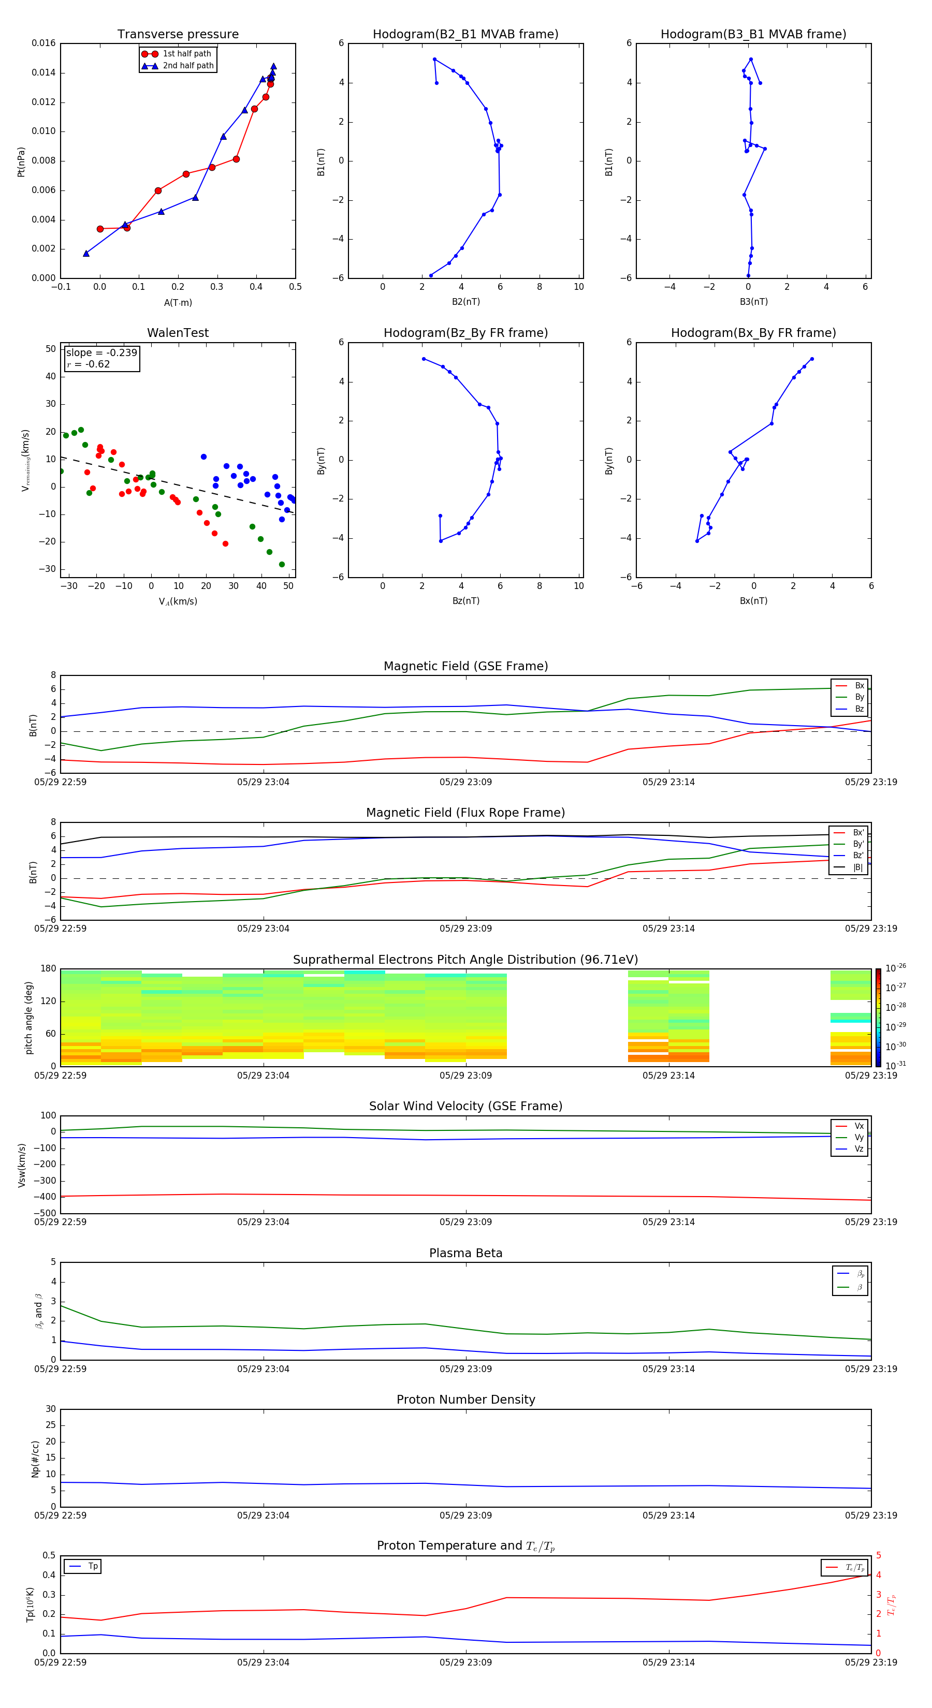Click the 'Np(#/cc)' axis label

coord(35,1459)
